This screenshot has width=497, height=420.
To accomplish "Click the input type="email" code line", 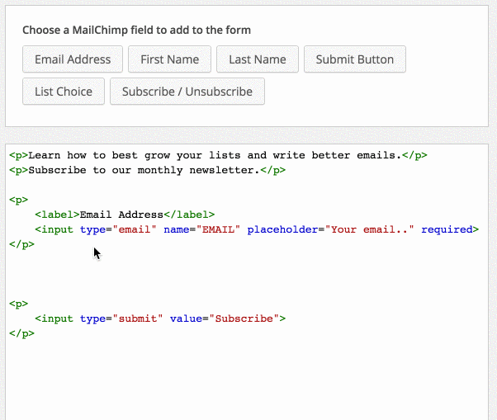I will pos(257,229).
